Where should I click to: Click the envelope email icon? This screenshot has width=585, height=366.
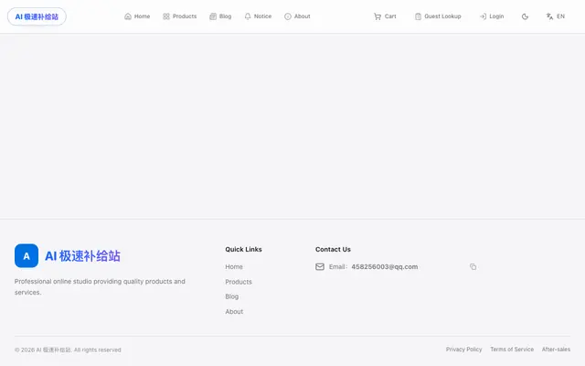pyautogui.click(x=320, y=266)
